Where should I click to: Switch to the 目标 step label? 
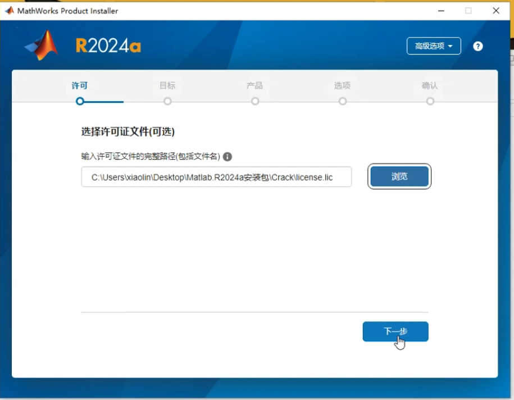tap(167, 85)
